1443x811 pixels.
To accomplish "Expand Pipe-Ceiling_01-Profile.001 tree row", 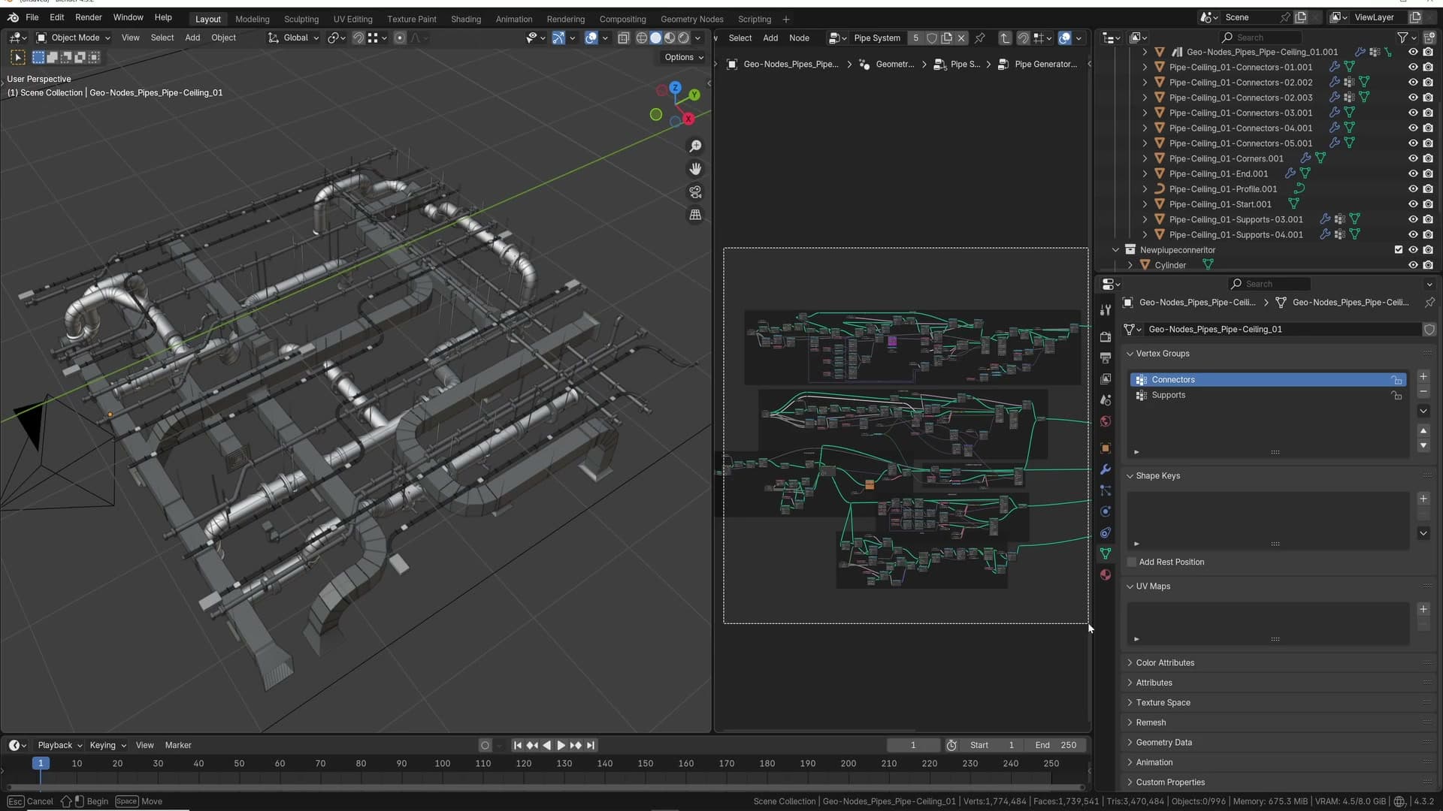I will coord(1145,188).
